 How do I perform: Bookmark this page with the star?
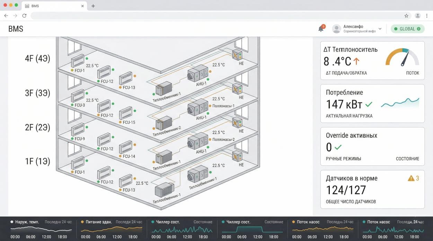tap(406, 16)
